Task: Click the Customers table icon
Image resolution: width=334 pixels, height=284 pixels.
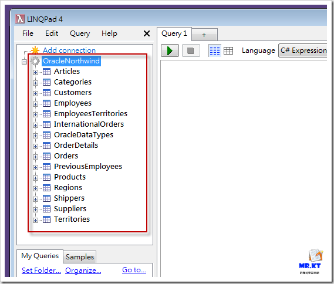Action: [x=46, y=93]
